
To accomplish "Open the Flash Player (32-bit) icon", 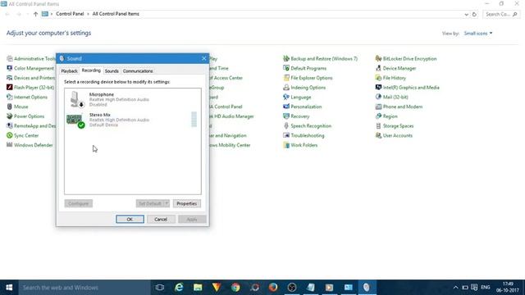I will click(x=30, y=88).
